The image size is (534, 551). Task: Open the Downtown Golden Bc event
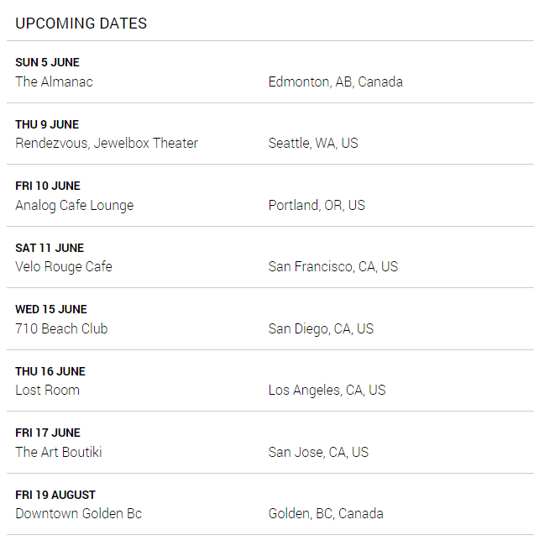78,513
